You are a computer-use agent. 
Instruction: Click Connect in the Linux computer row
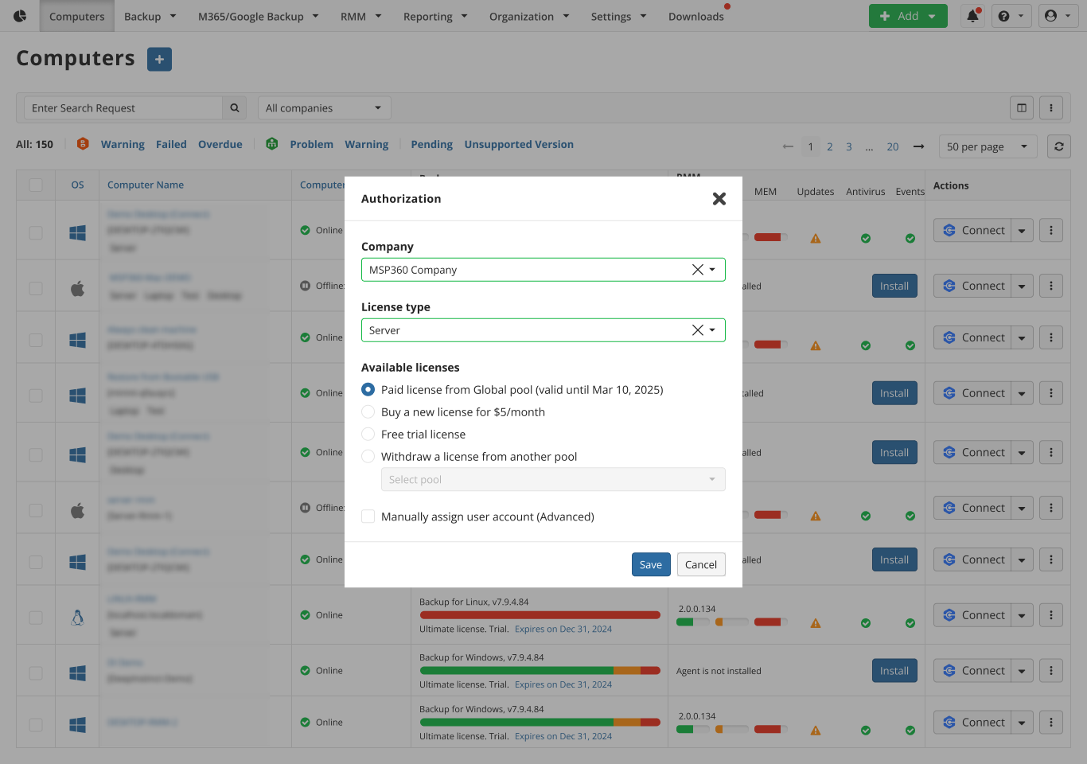[972, 615]
